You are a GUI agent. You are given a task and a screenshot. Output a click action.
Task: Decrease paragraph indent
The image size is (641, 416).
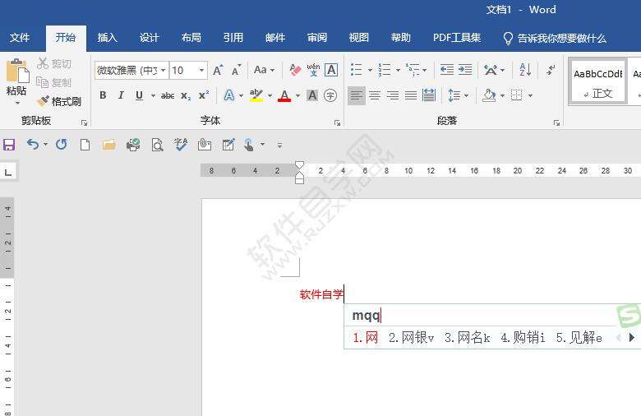(x=447, y=70)
